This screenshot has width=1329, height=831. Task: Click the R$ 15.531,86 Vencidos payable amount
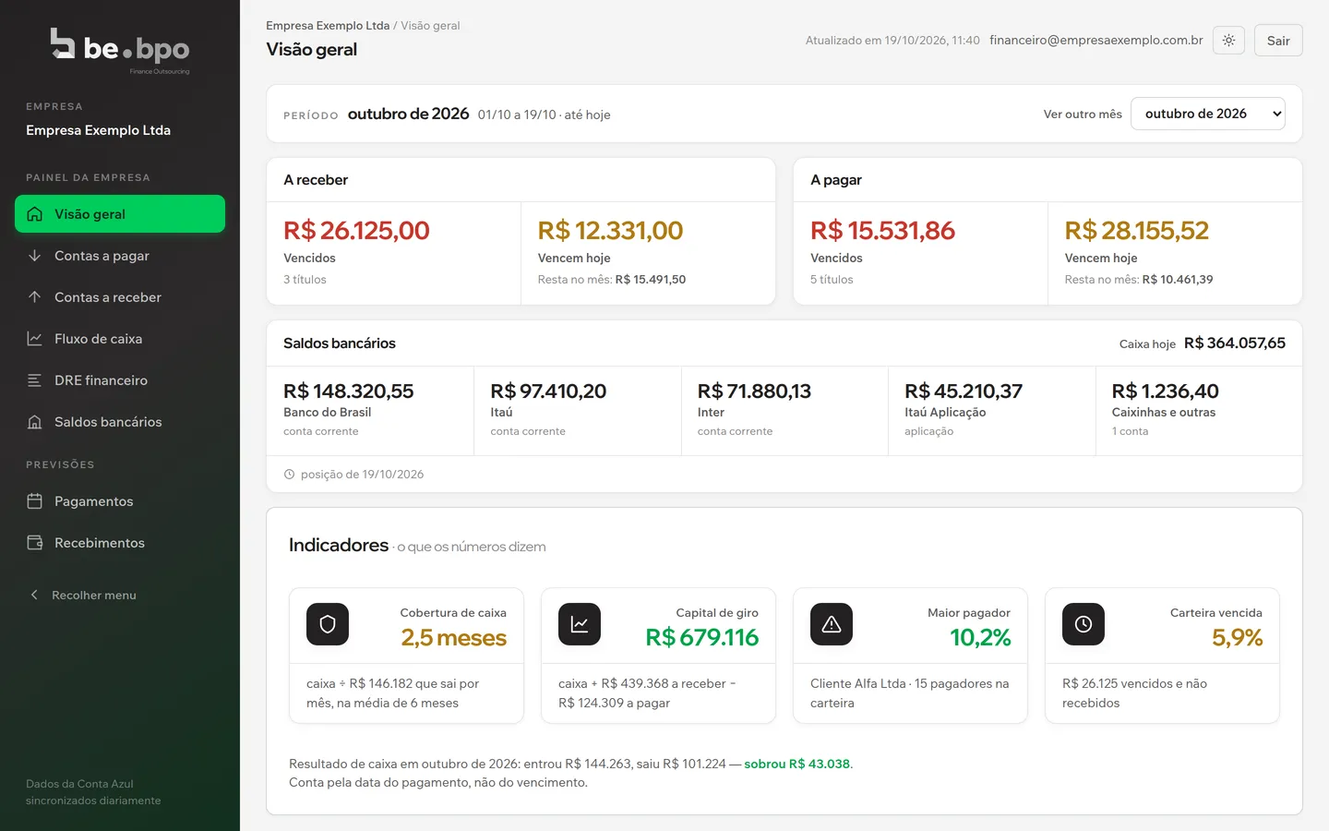click(x=882, y=230)
